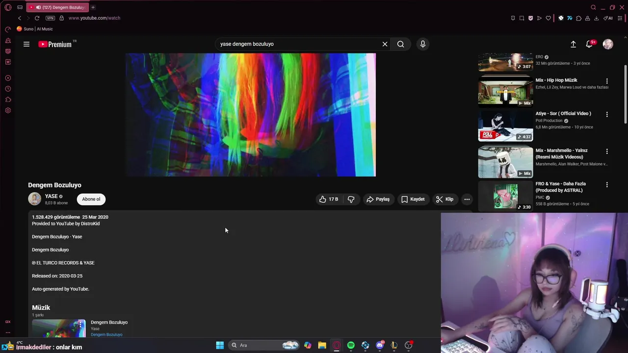Open Discord from taskbar
Viewport: 628px width, 353px height.
click(x=380, y=345)
